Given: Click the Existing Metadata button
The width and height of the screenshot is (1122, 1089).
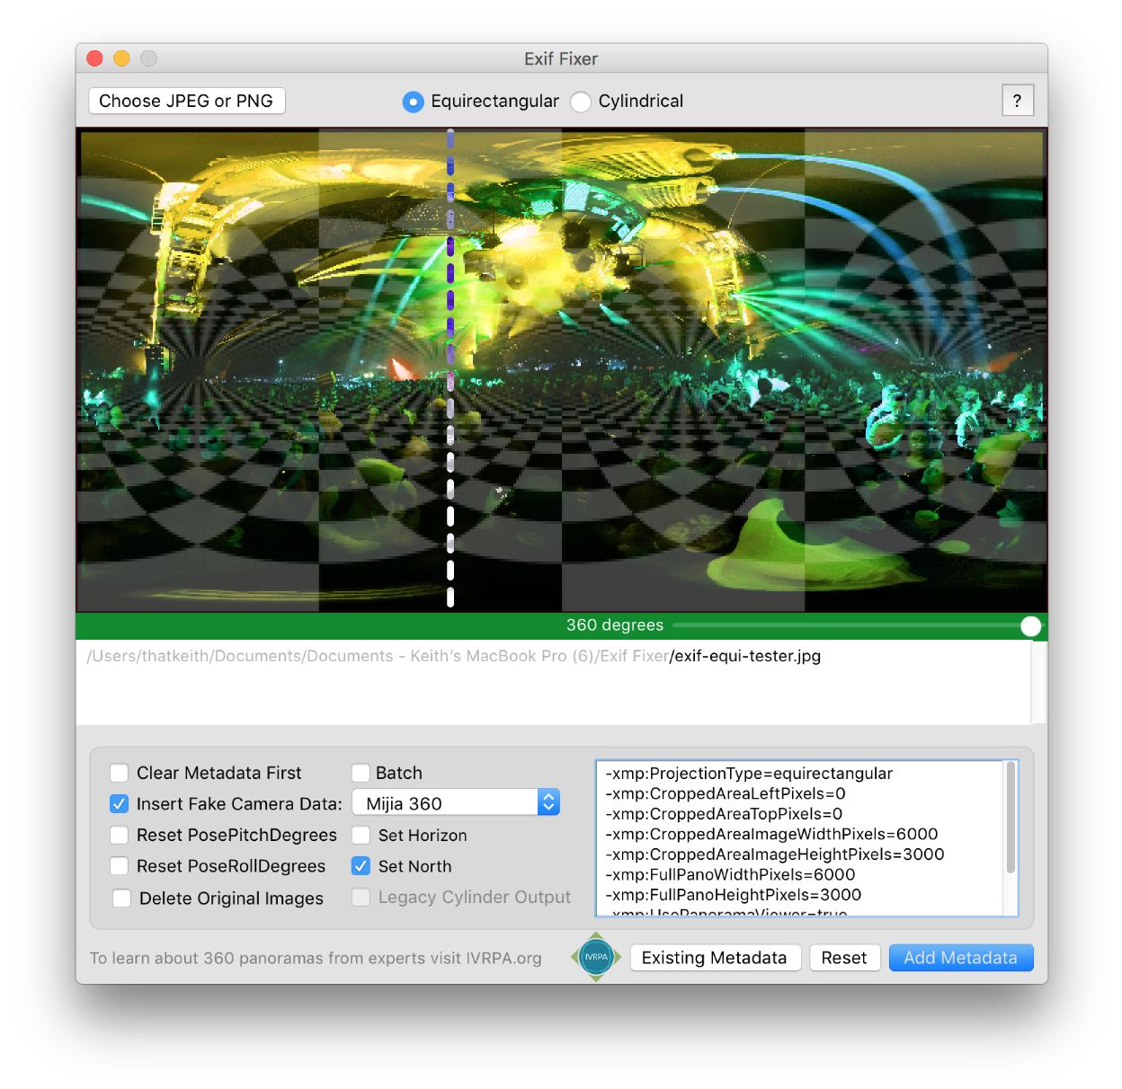Looking at the screenshot, I should point(715,957).
